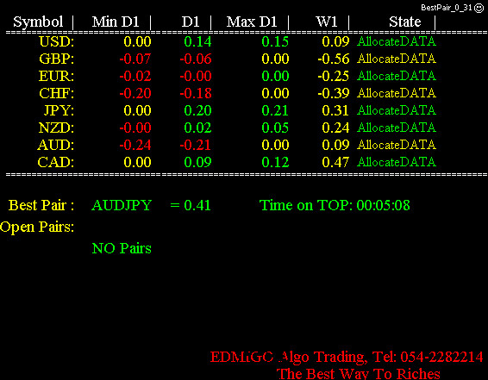488x380 pixels.
Task: Select the JPY: row label
Action: coord(59,110)
